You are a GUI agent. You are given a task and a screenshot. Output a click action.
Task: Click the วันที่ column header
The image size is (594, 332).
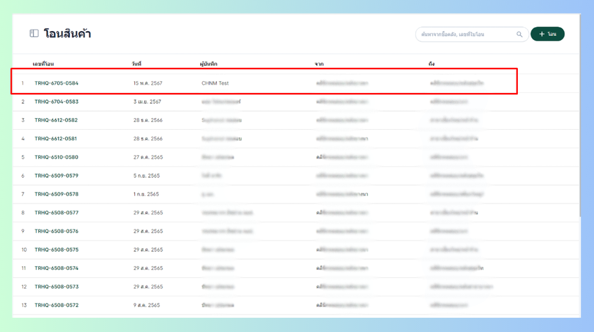coord(136,64)
